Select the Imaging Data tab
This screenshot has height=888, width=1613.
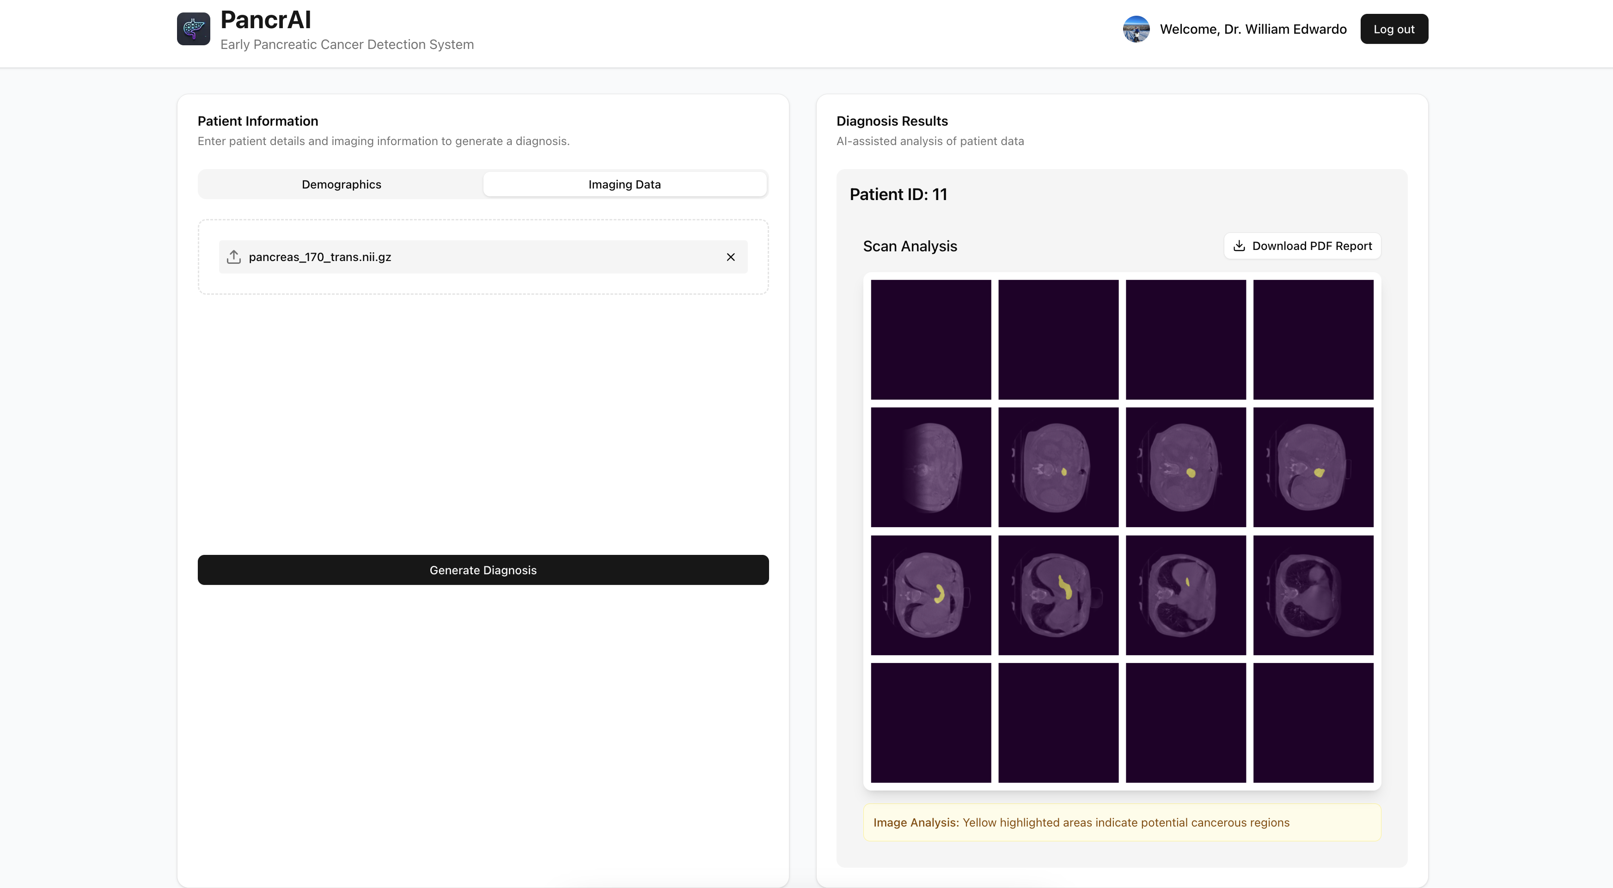(x=624, y=184)
